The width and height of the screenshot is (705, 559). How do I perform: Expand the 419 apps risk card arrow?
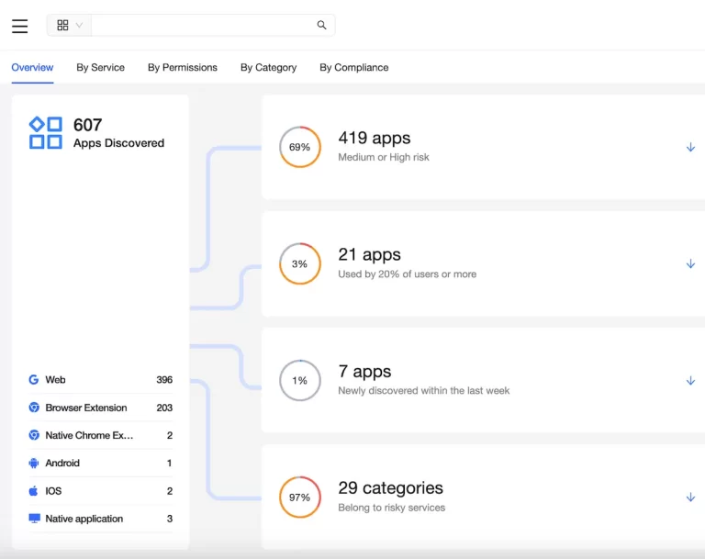point(690,148)
